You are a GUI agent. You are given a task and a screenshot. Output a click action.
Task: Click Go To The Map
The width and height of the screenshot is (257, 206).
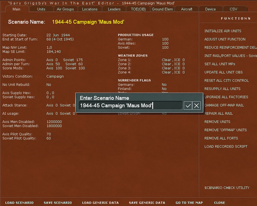point(189,203)
